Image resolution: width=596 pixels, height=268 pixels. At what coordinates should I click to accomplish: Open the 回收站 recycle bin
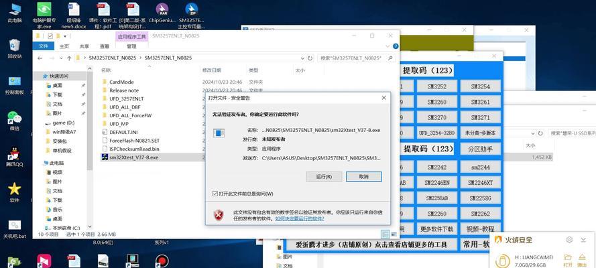tap(15, 49)
